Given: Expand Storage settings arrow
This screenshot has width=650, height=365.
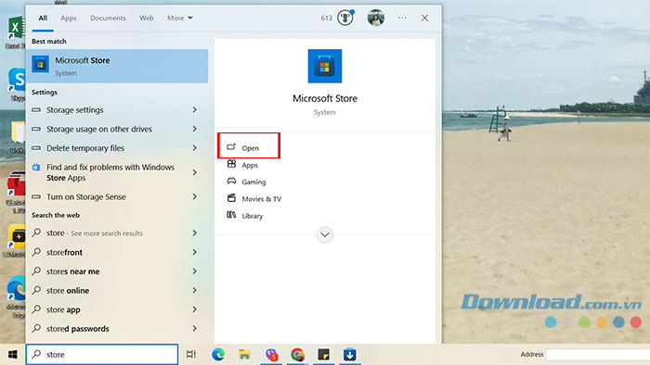Looking at the screenshot, I should [194, 109].
